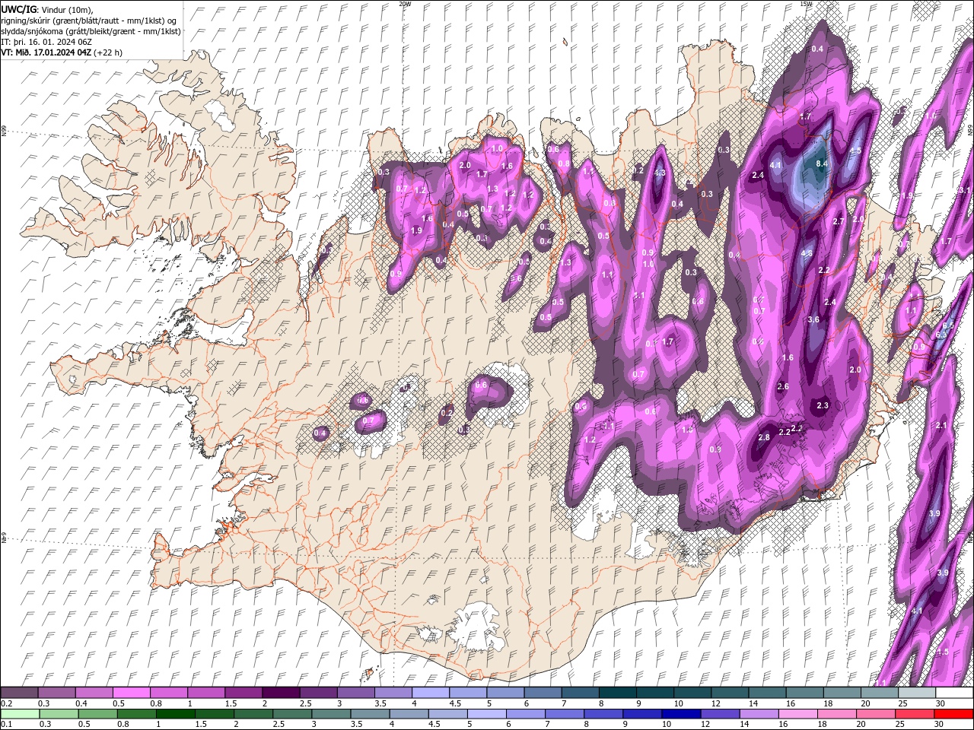Click the 15W longitude label on the frame
This screenshot has height=730, width=974.
click(x=806, y=4)
